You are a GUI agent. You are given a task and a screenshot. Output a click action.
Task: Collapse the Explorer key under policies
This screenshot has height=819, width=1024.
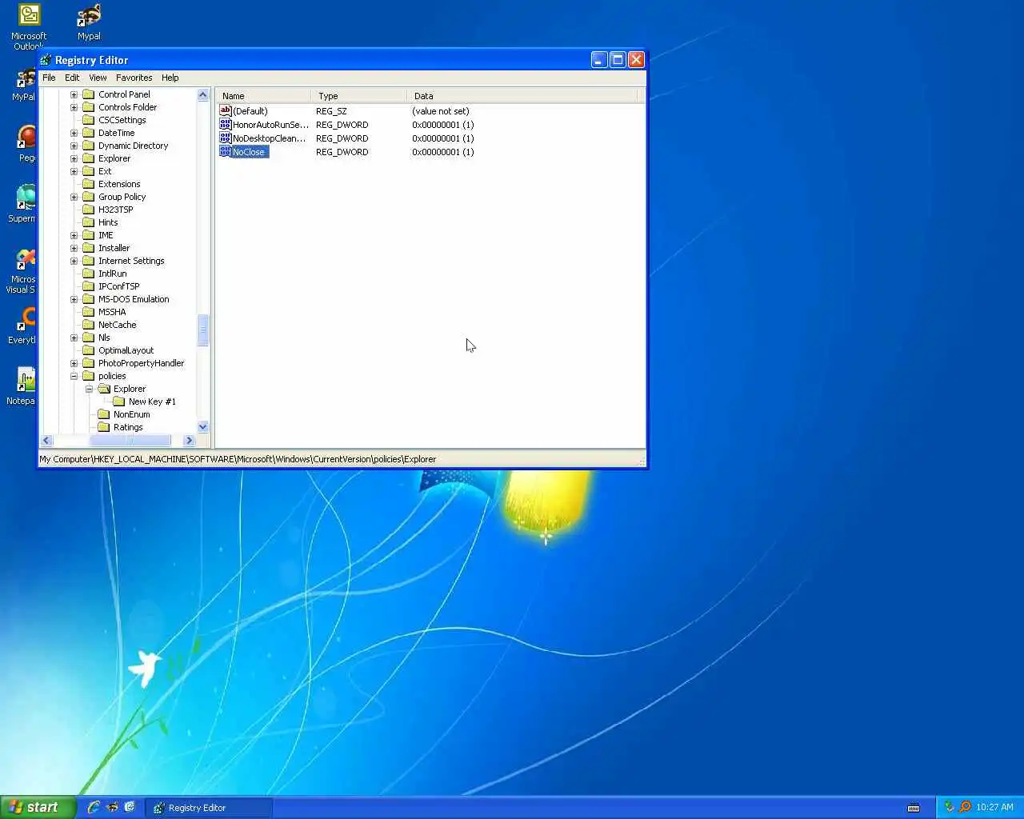[x=89, y=389]
